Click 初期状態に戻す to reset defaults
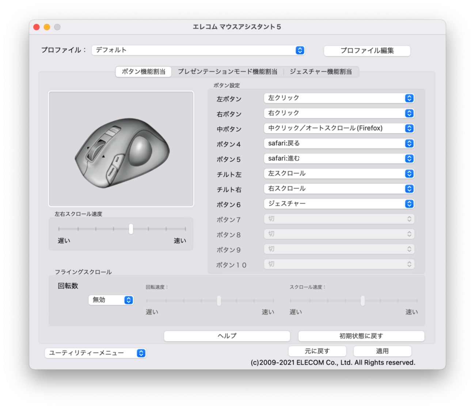The image size is (475, 408). point(361,336)
